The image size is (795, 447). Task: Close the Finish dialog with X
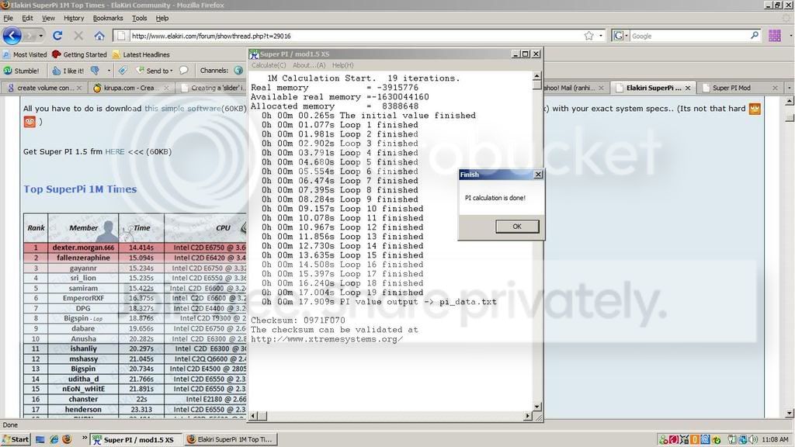coord(538,175)
